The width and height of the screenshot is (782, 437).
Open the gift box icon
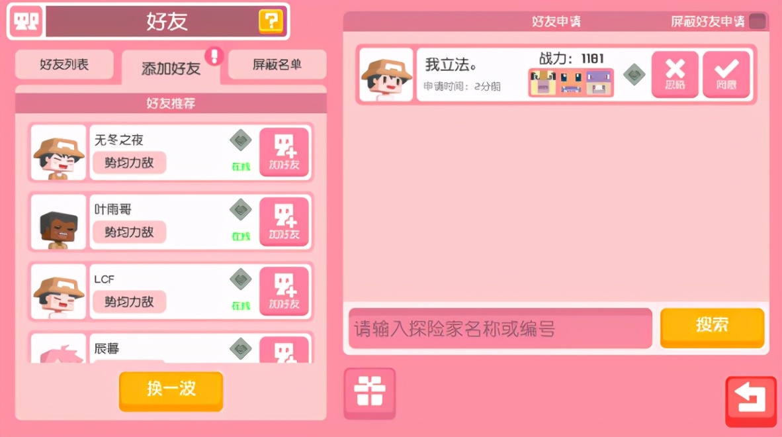(370, 392)
